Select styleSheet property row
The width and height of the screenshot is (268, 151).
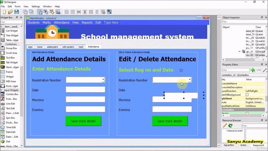pos(243,99)
